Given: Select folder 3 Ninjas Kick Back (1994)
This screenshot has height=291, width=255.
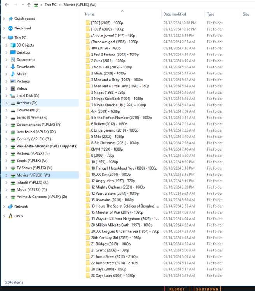Looking at the screenshot, I should tap(117, 99).
